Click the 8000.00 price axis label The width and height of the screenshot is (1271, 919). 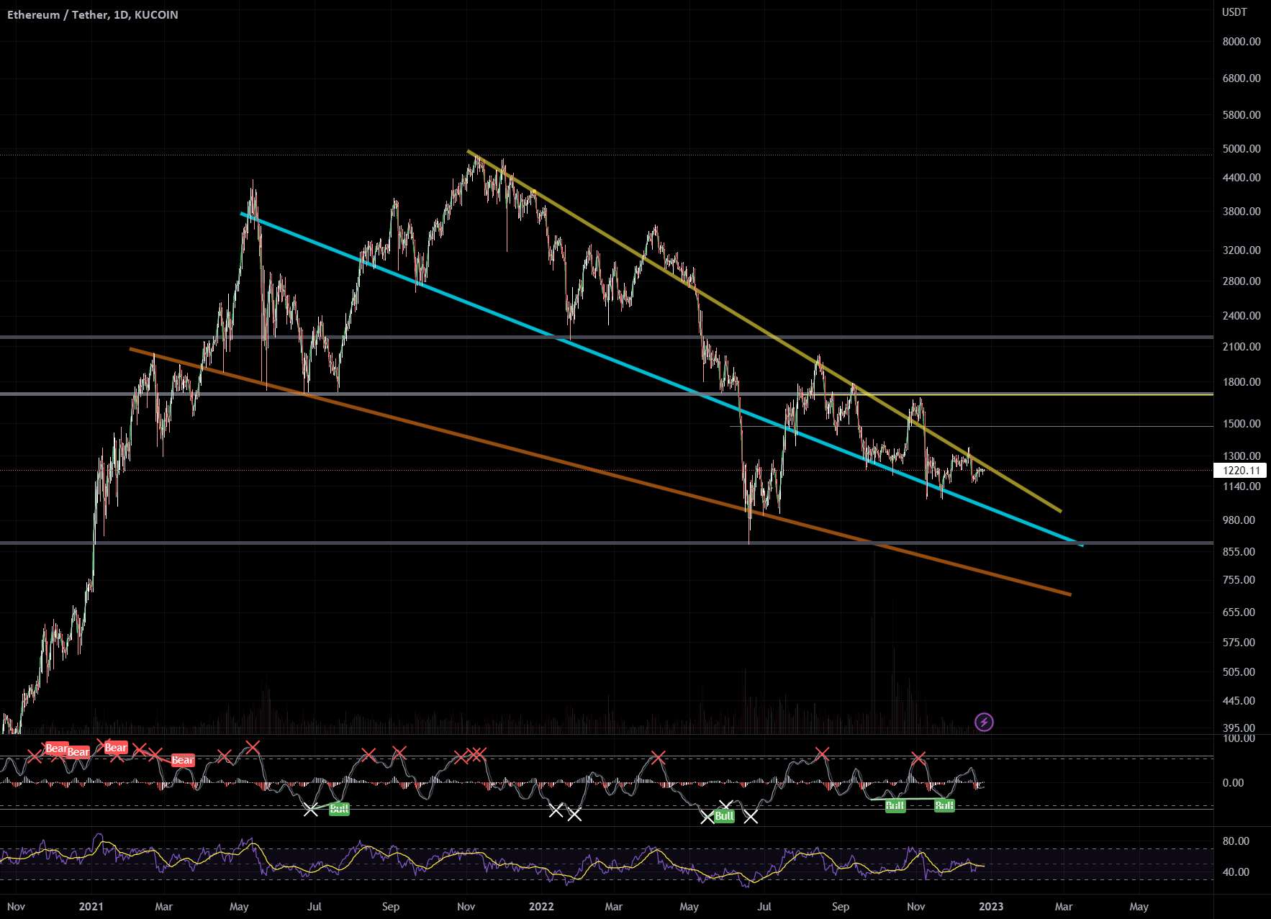(x=1241, y=42)
